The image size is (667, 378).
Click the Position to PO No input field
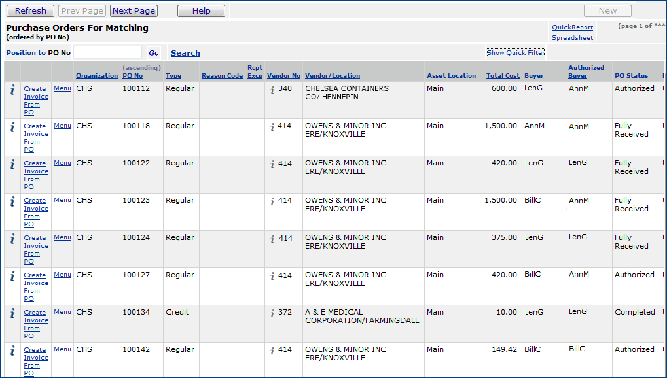pos(107,53)
